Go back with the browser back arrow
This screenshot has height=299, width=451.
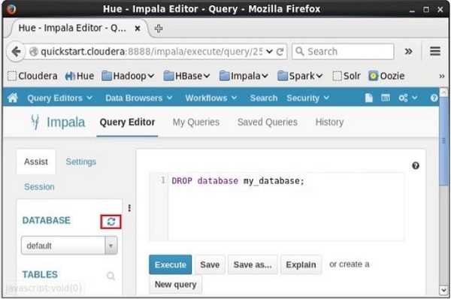pos(16,52)
